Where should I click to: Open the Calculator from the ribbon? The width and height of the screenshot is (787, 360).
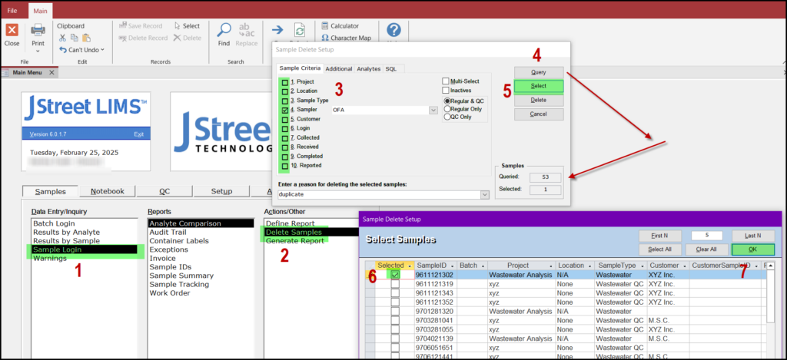tap(340, 26)
